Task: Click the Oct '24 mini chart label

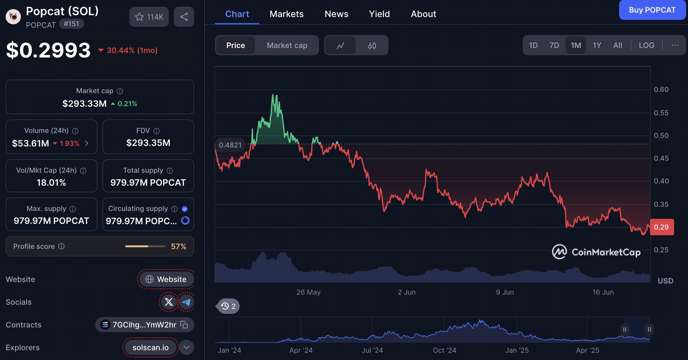Action: pos(445,350)
